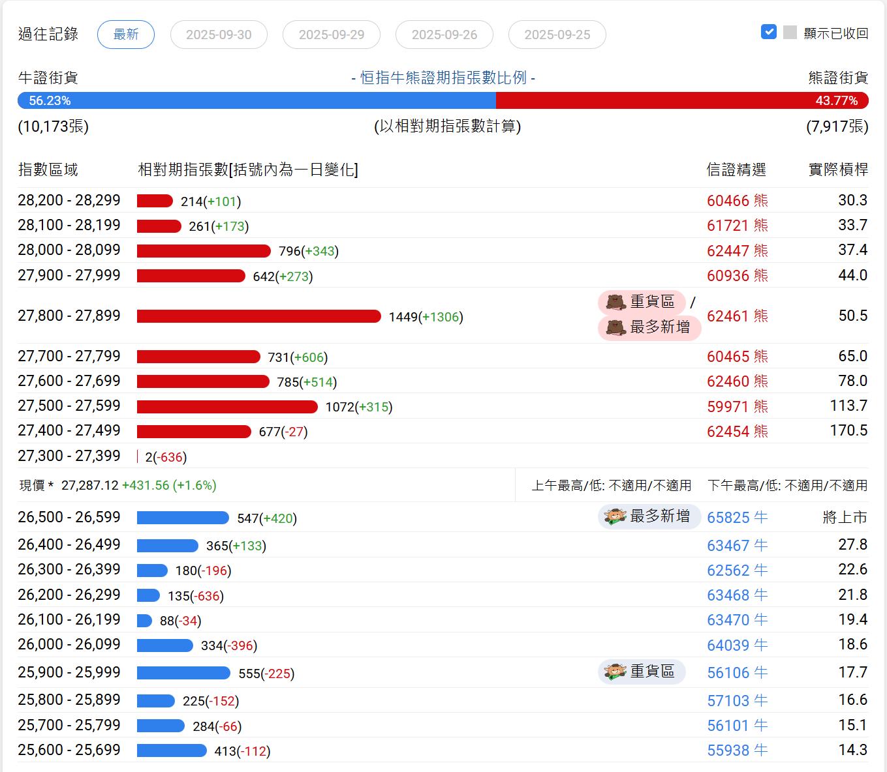Click the 熊證街貨 label
Screen dimensions: 887x772
[838, 78]
